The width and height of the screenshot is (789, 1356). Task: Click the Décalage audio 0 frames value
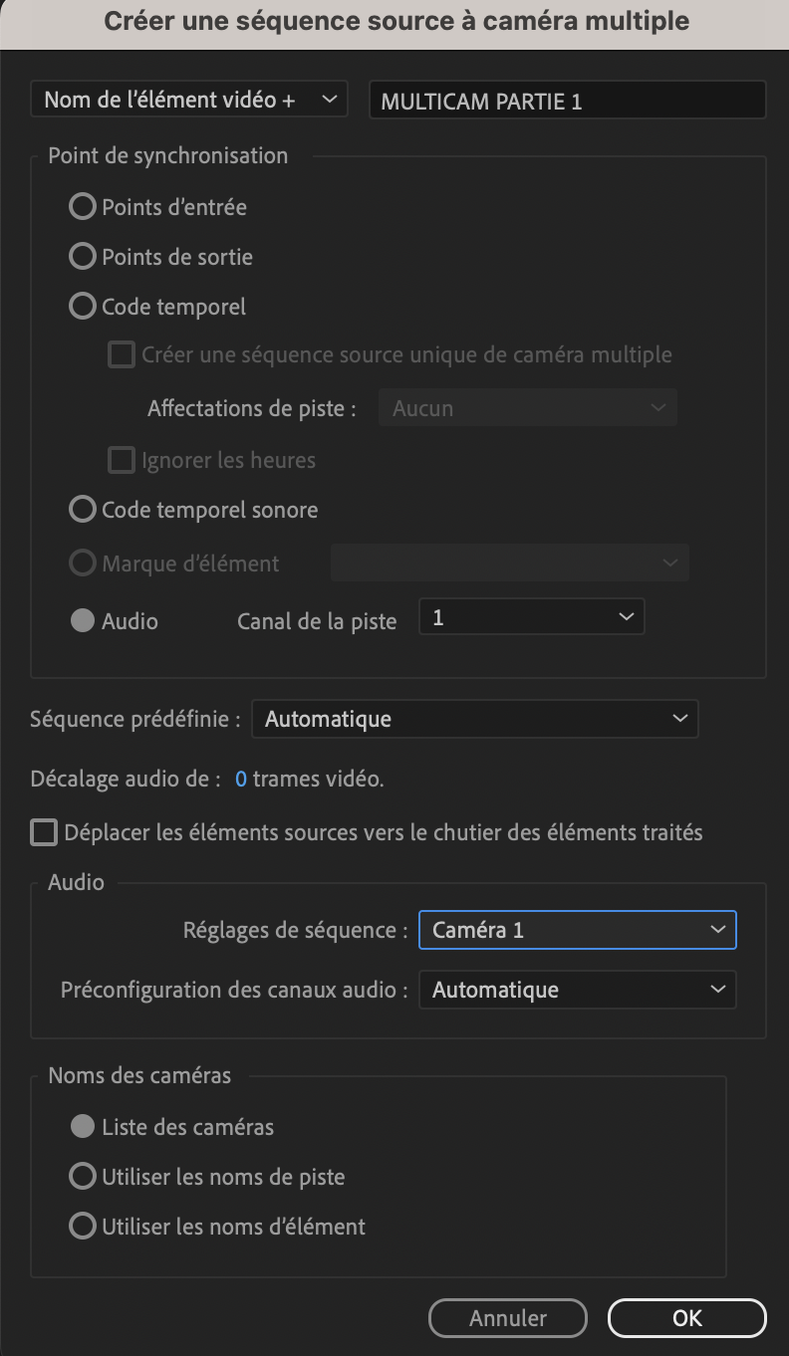(x=241, y=779)
